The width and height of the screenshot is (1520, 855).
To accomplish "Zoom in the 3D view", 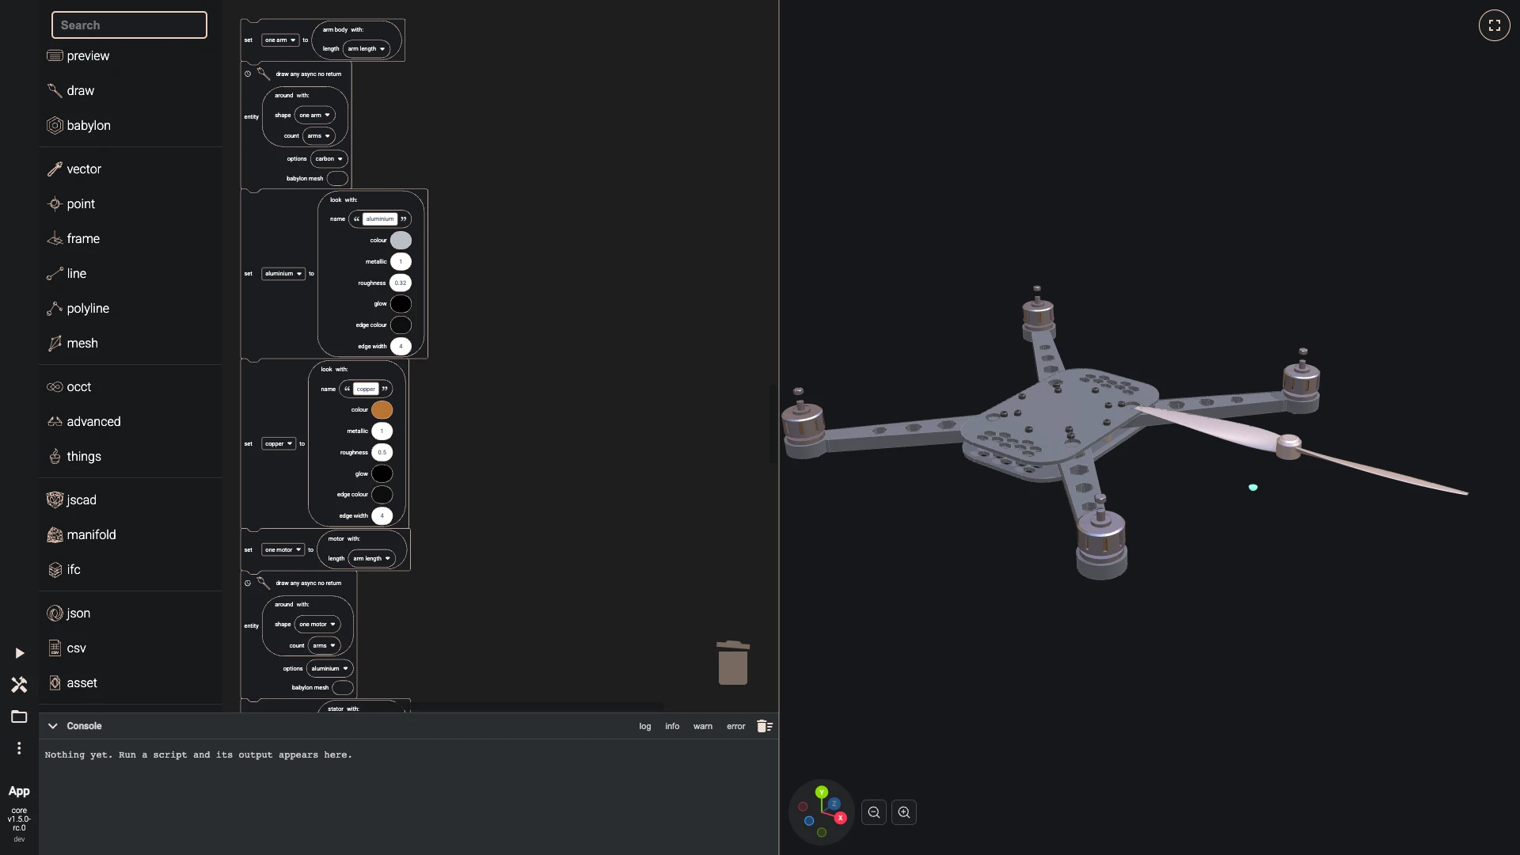I will 904,812.
